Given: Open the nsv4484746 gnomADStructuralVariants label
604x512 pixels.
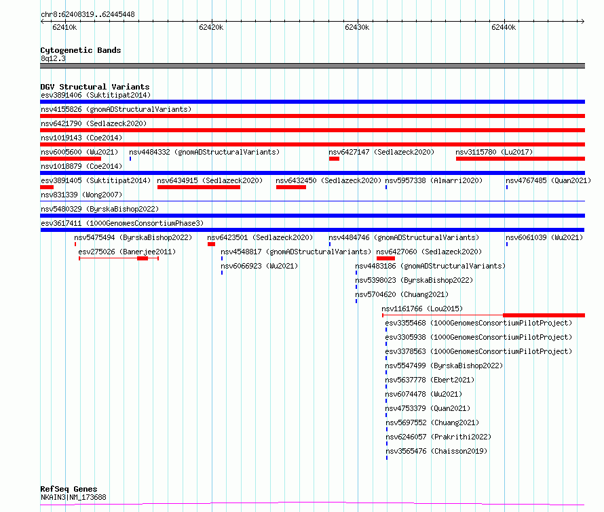Looking at the screenshot, I should (404, 237).
